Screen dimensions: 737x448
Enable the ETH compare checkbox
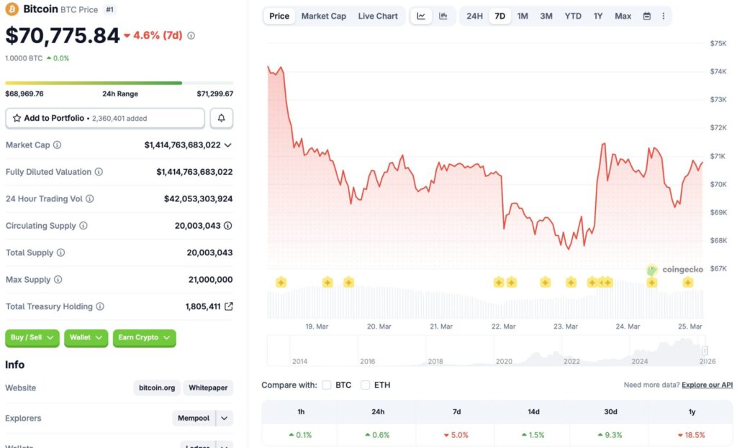[366, 385]
